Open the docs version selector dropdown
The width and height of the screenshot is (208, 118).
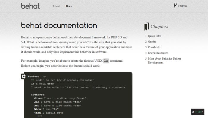click(x=198, y=112)
